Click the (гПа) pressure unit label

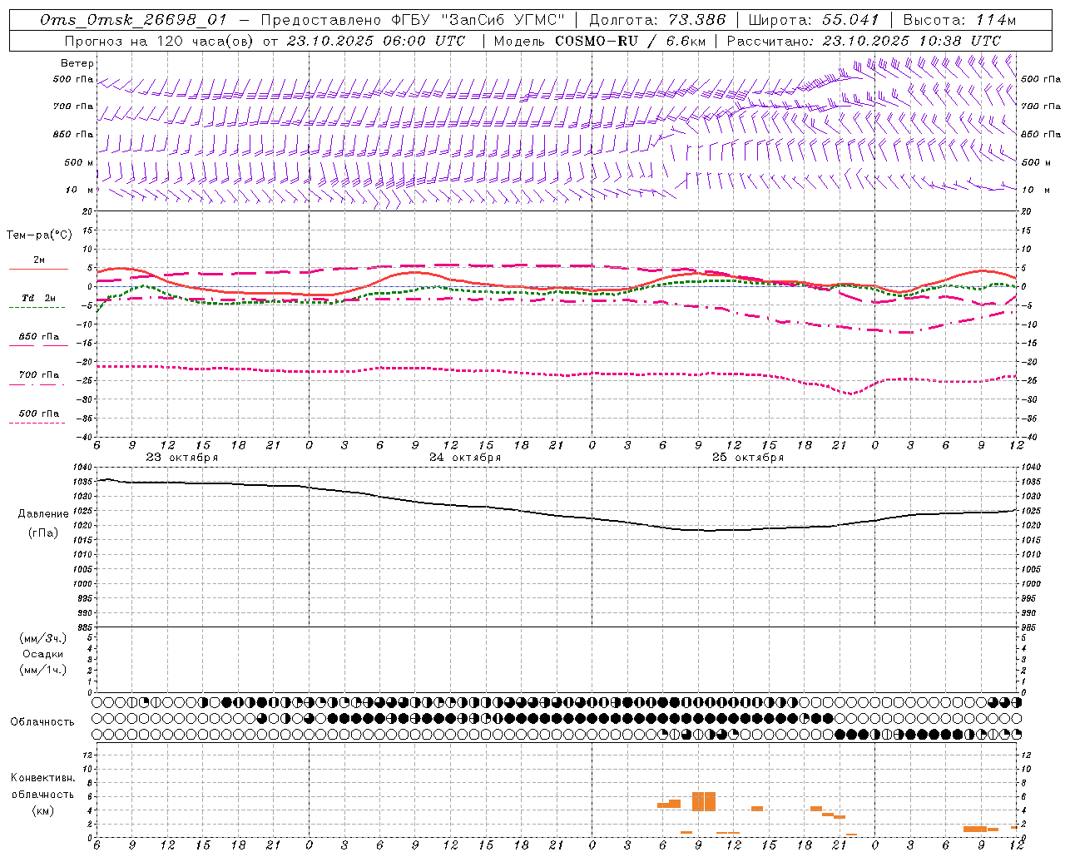43,533
